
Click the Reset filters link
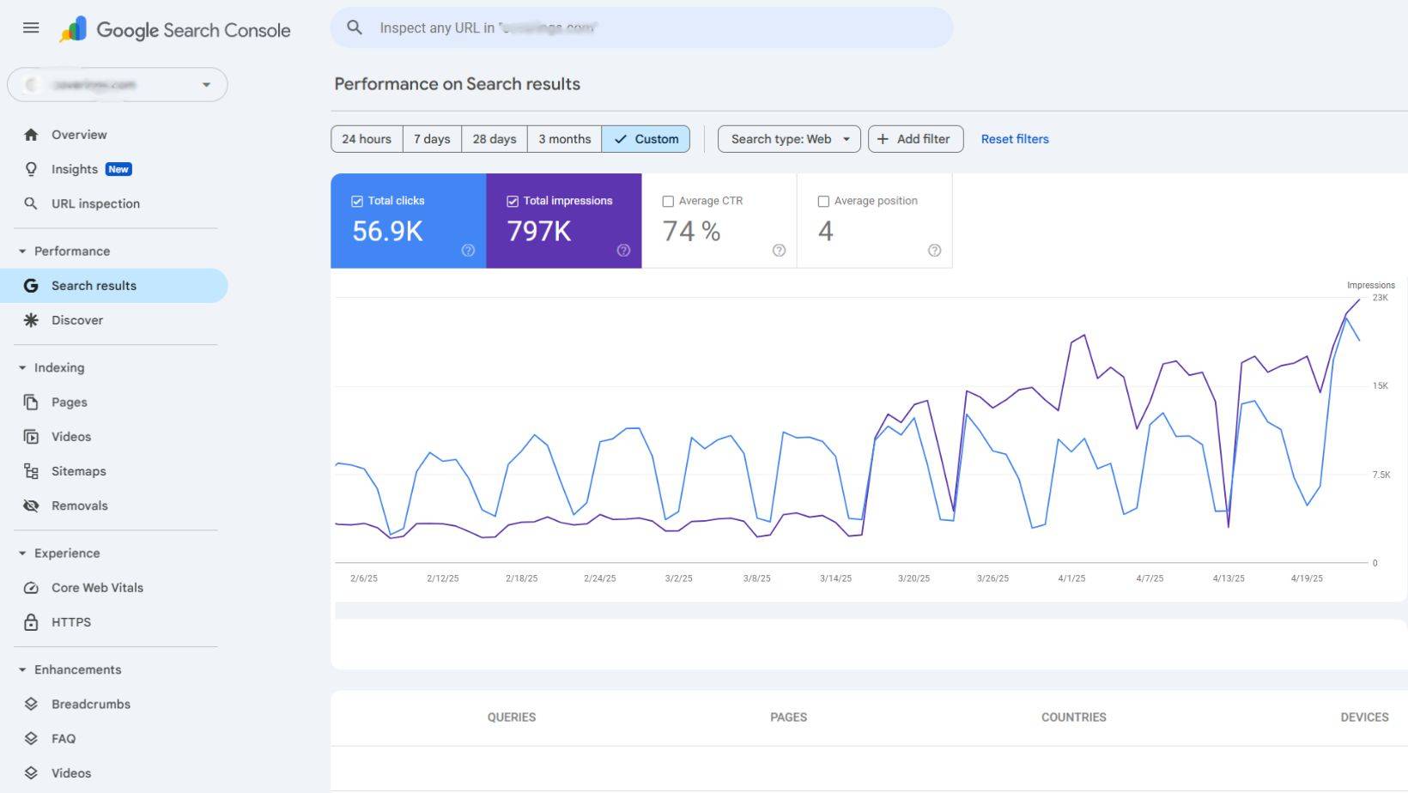click(1015, 138)
